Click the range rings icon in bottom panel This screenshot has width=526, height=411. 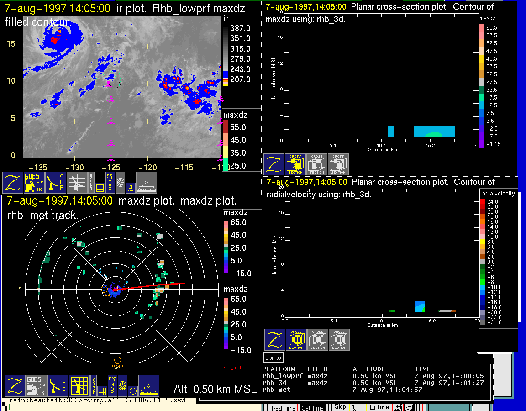coord(122,386)
